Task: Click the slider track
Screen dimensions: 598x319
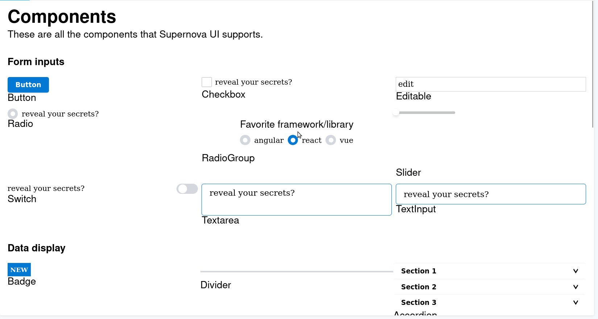Action: tap(425, 113)
